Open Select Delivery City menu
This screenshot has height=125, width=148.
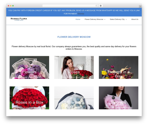point(117,19)
